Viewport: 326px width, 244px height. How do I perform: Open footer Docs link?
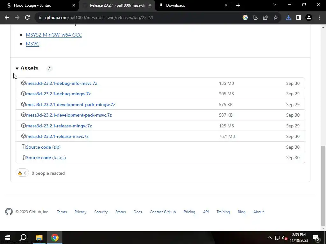tap(138, 212)
